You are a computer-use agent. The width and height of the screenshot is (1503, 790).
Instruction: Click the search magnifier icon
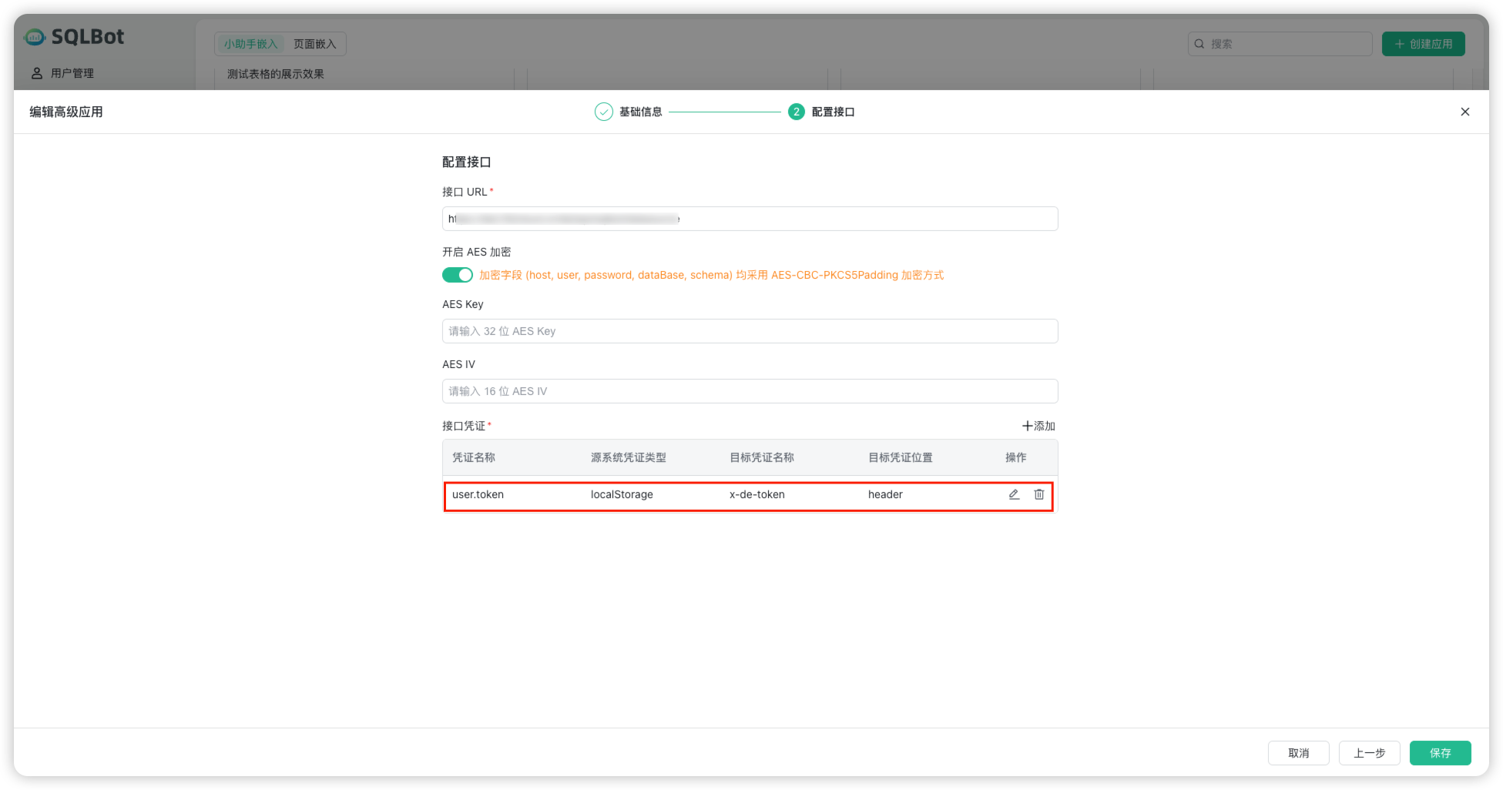[x=1199, y=44]
